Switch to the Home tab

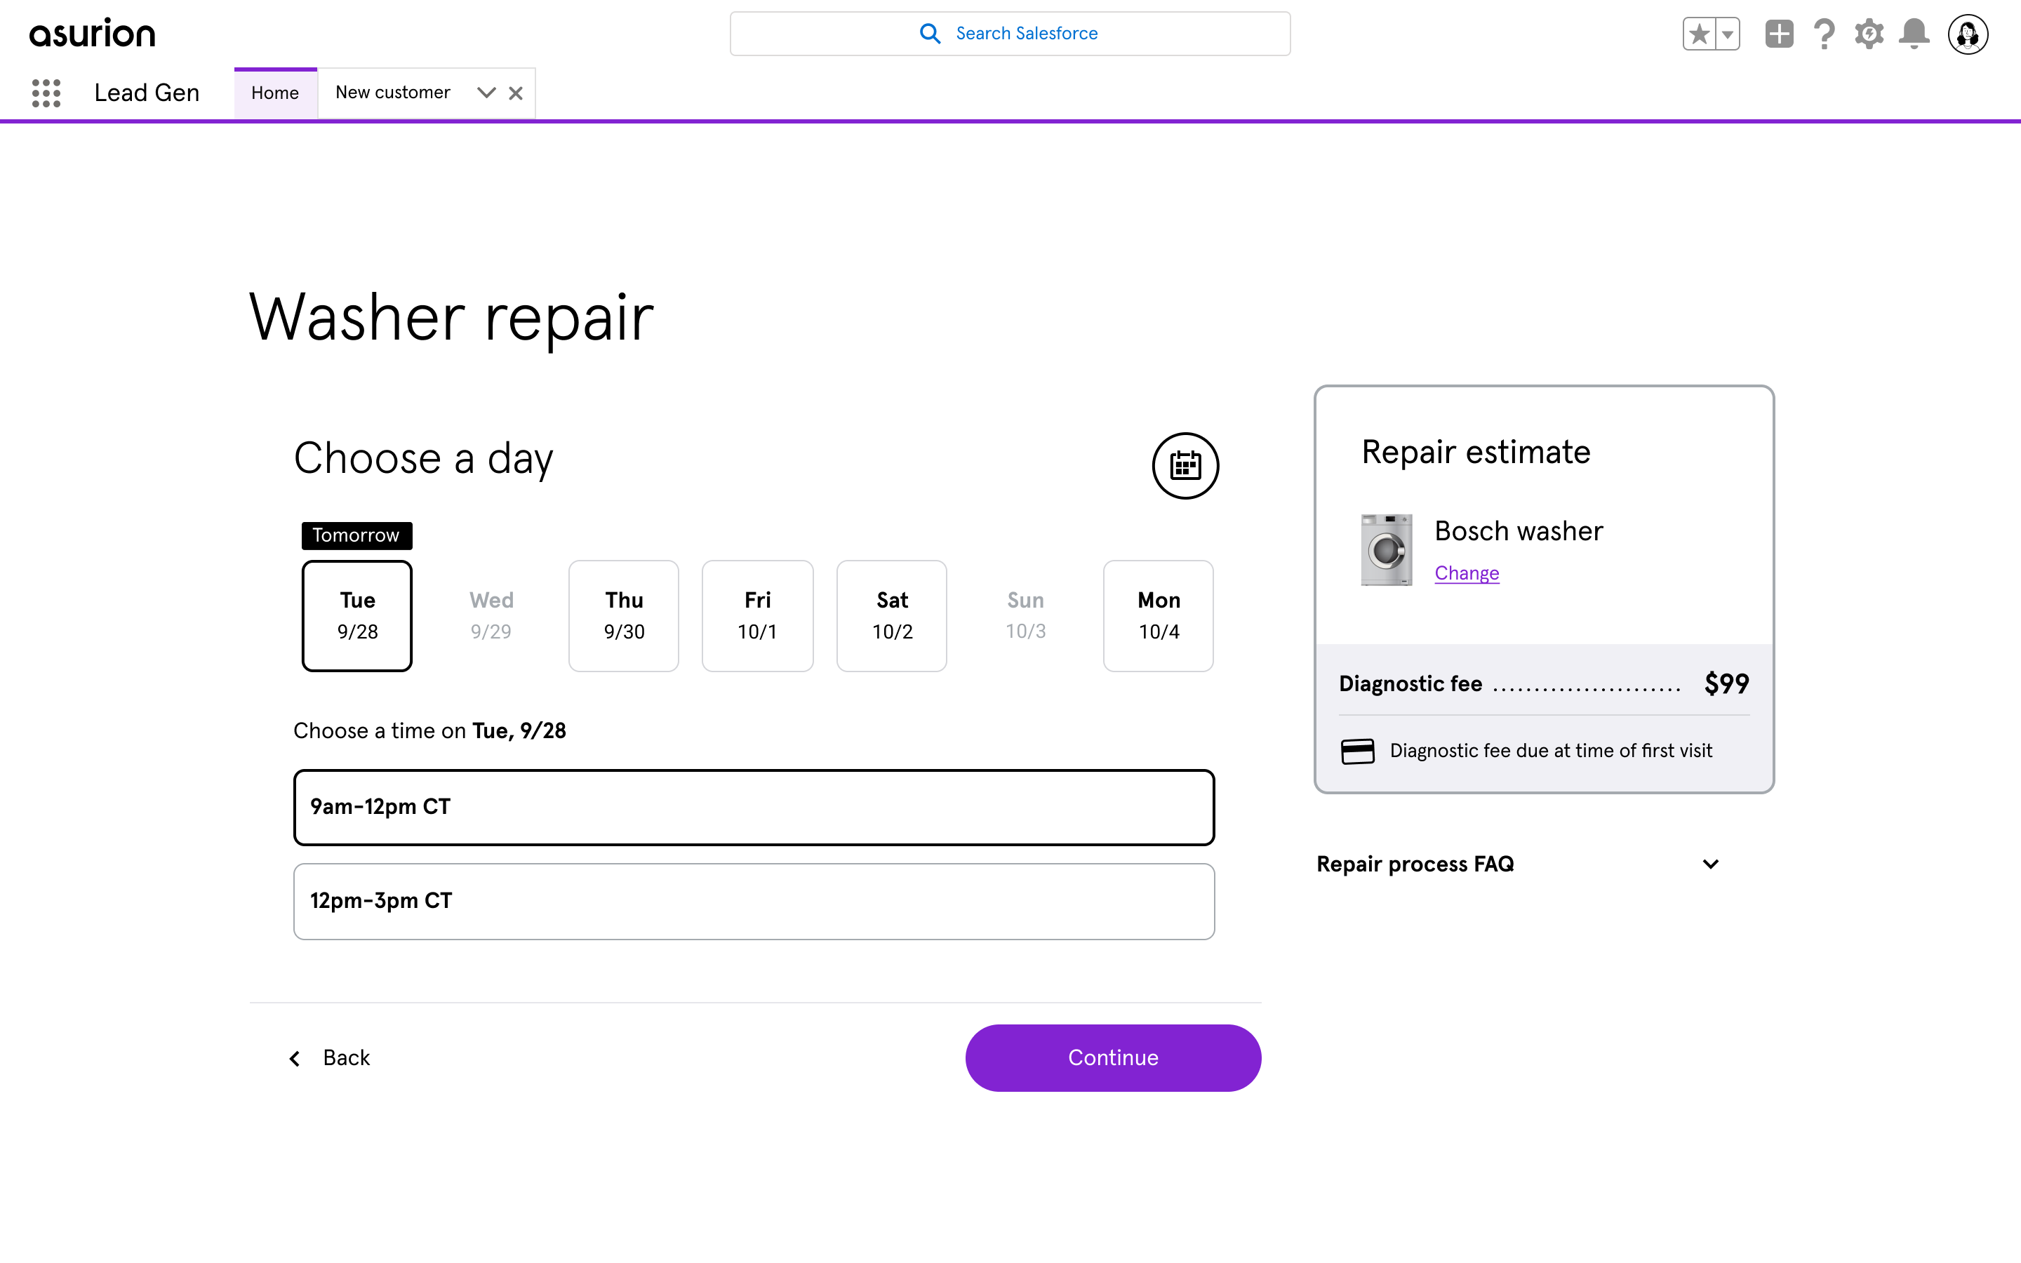tap(275, 93)
